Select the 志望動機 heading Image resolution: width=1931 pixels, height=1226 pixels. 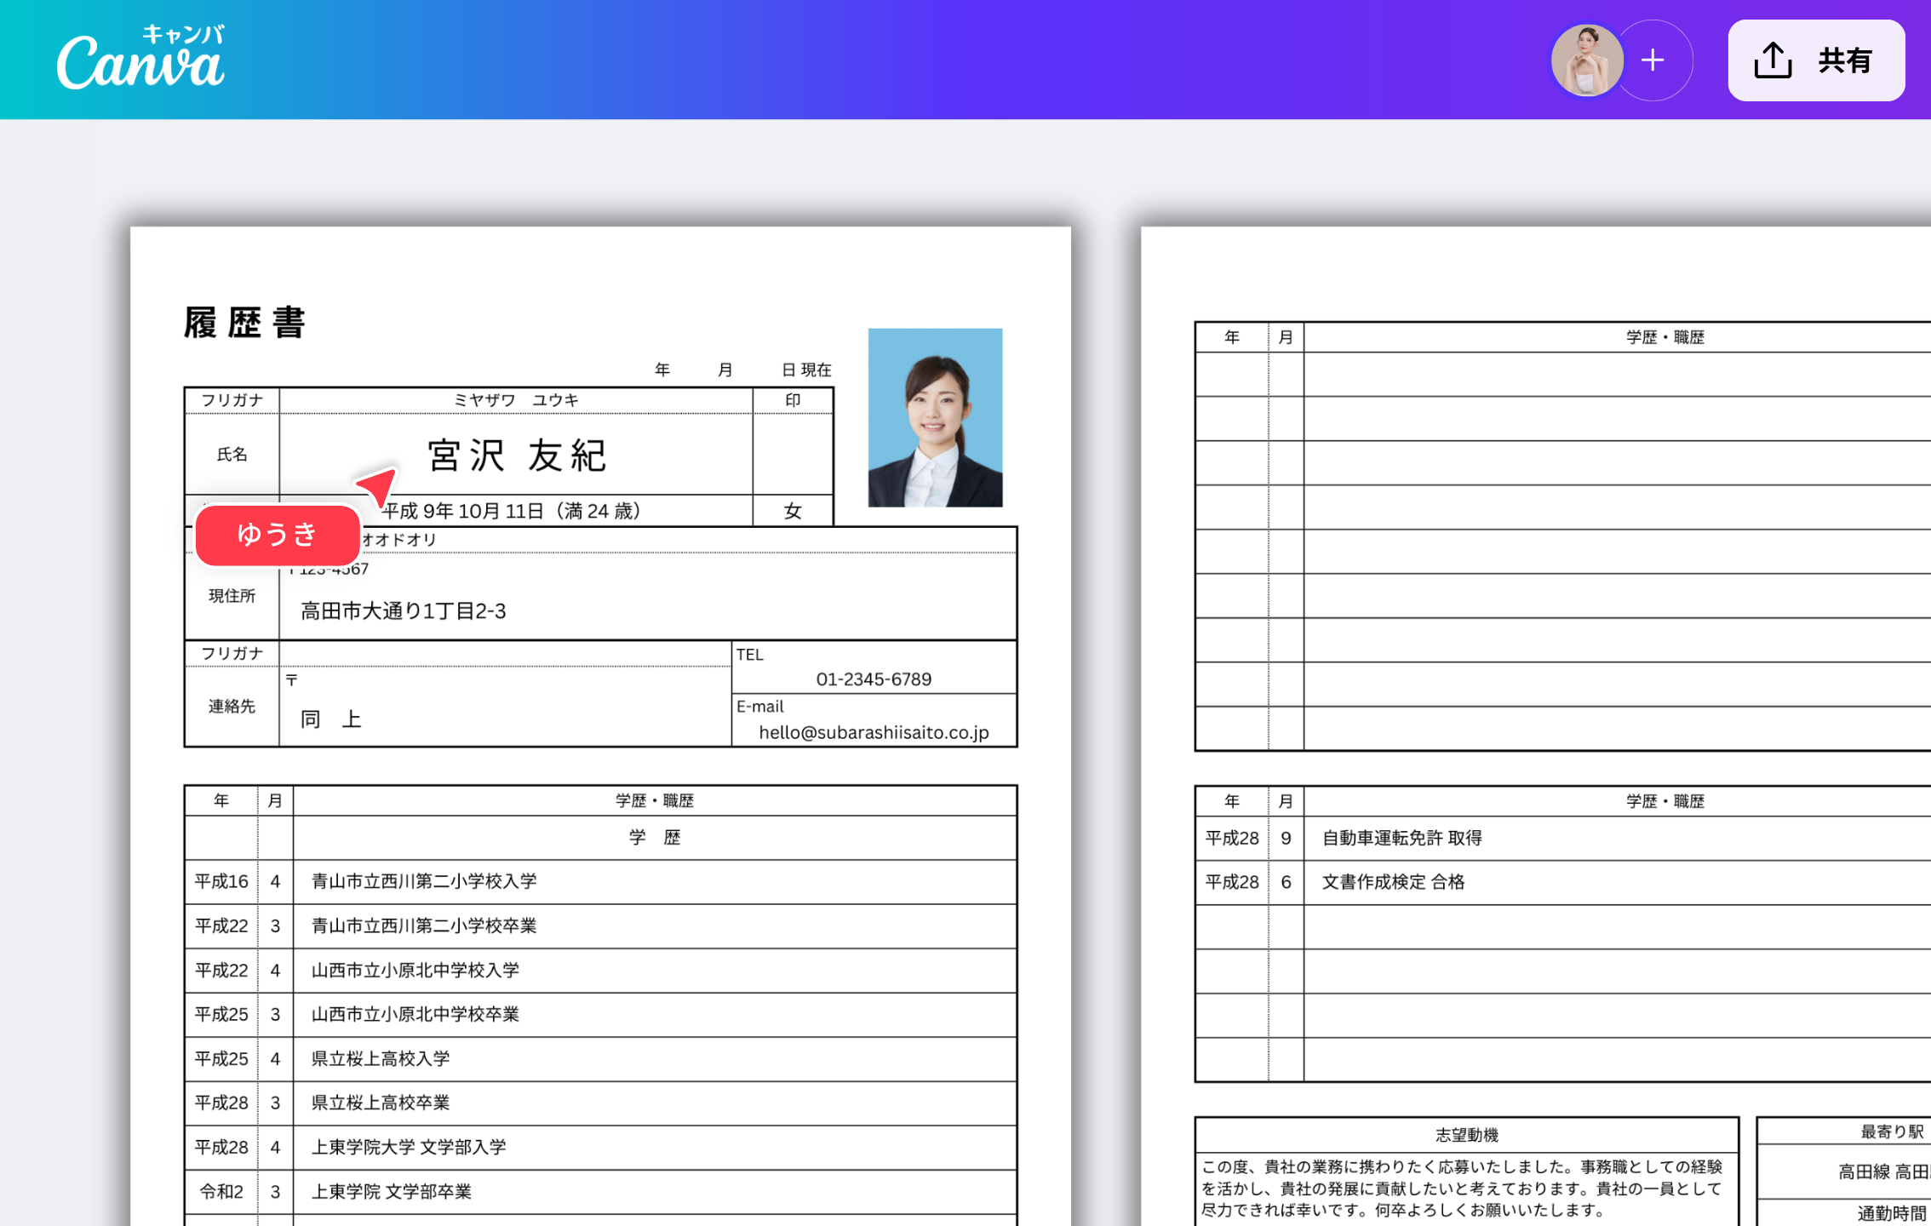tap(1466, 1135)
